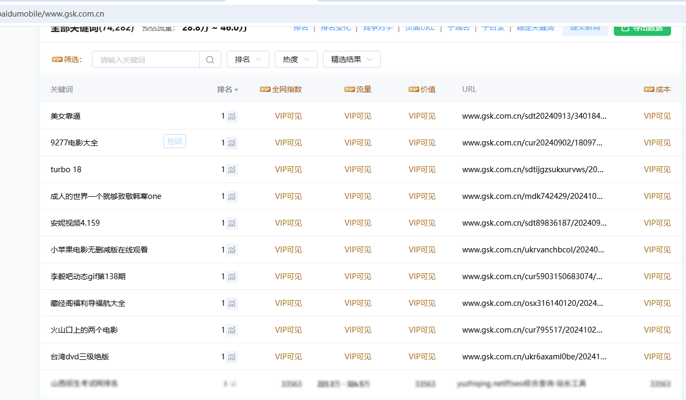
Task: Open URL link containing sdt89836187
Action: point(534,223)
